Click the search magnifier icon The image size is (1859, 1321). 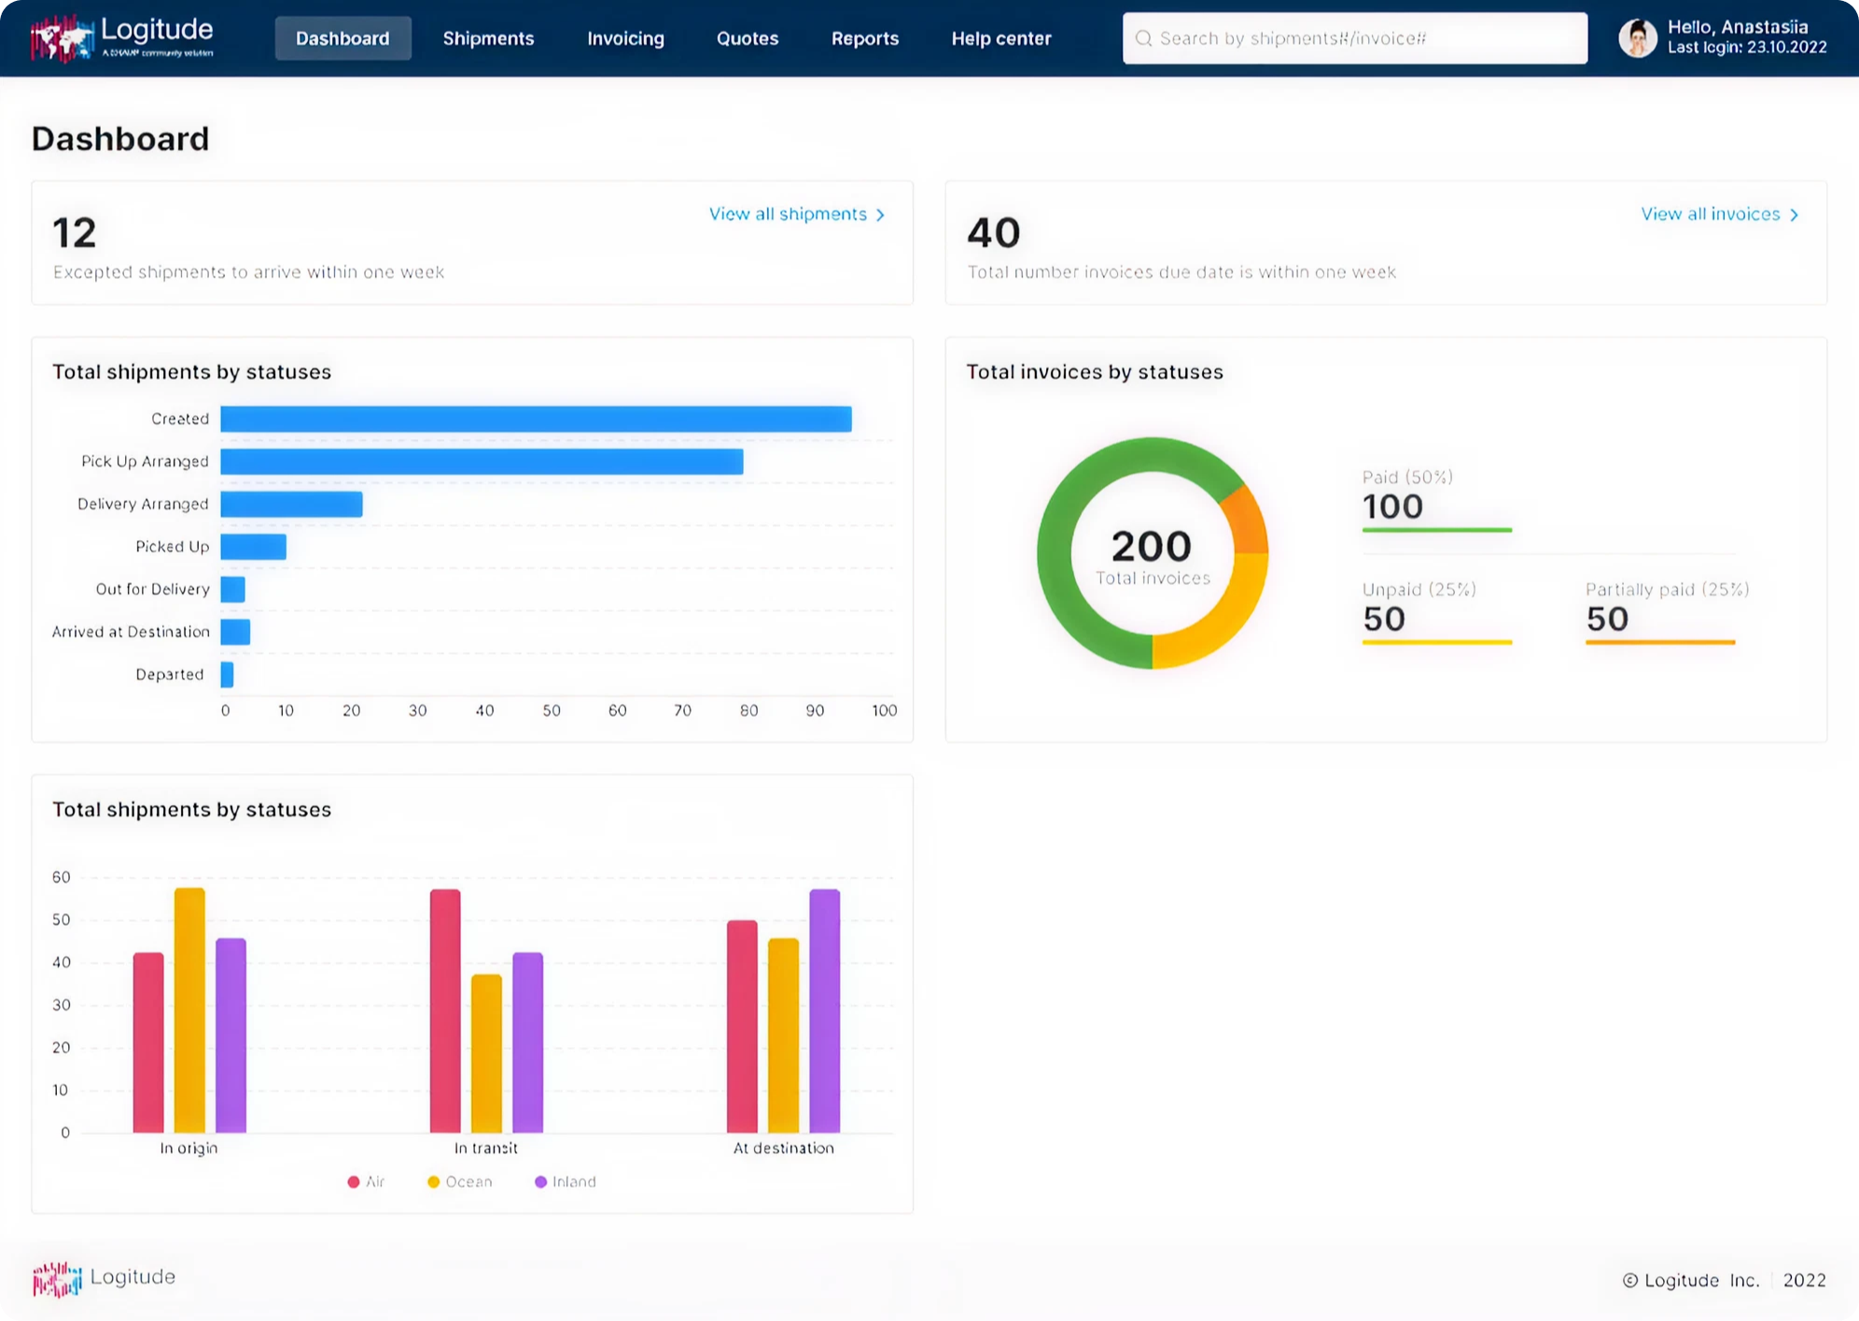click(1143, 38)
